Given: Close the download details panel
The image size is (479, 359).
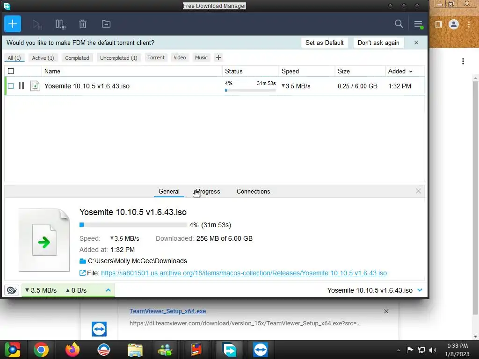Looking at the screenshot, I should tap(418, 191).
